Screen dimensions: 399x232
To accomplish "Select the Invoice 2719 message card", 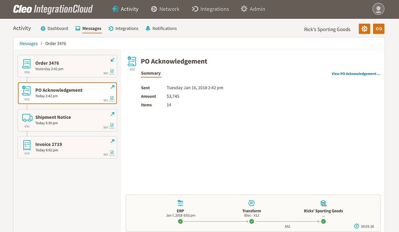I will click(x=67, y=147).
